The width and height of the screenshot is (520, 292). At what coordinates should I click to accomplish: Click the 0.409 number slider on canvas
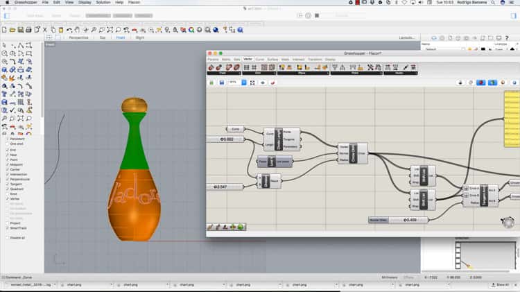[x=398, y=220]
